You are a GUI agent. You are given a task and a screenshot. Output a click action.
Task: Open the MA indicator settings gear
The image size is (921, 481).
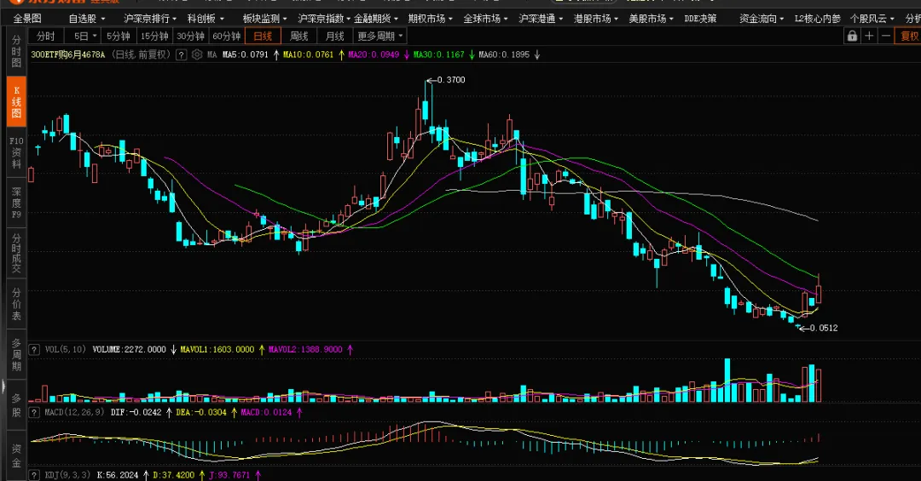pyautogui.click(x=197, y=54)
